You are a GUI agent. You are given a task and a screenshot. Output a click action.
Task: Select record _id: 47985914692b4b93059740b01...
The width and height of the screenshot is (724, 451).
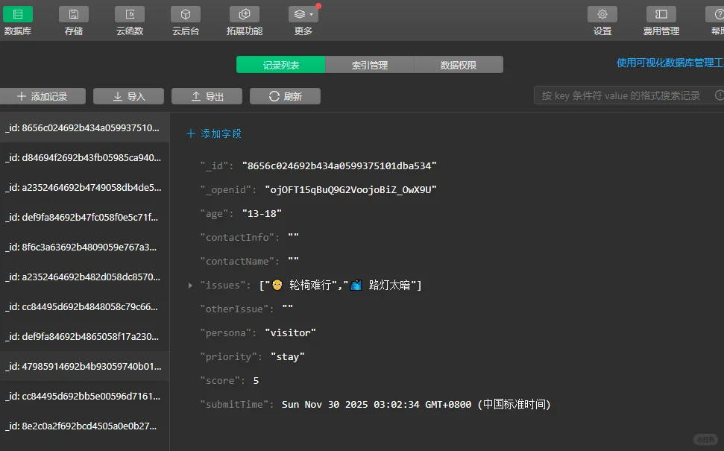point(84,366)
